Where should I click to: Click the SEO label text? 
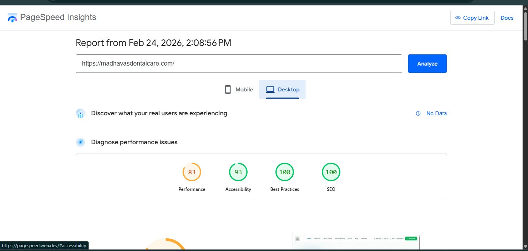(331, 189)
